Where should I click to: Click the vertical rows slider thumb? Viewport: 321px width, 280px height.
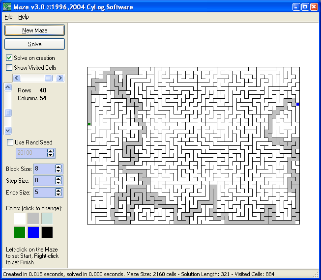pyautogui.click(x=8, y=112)
